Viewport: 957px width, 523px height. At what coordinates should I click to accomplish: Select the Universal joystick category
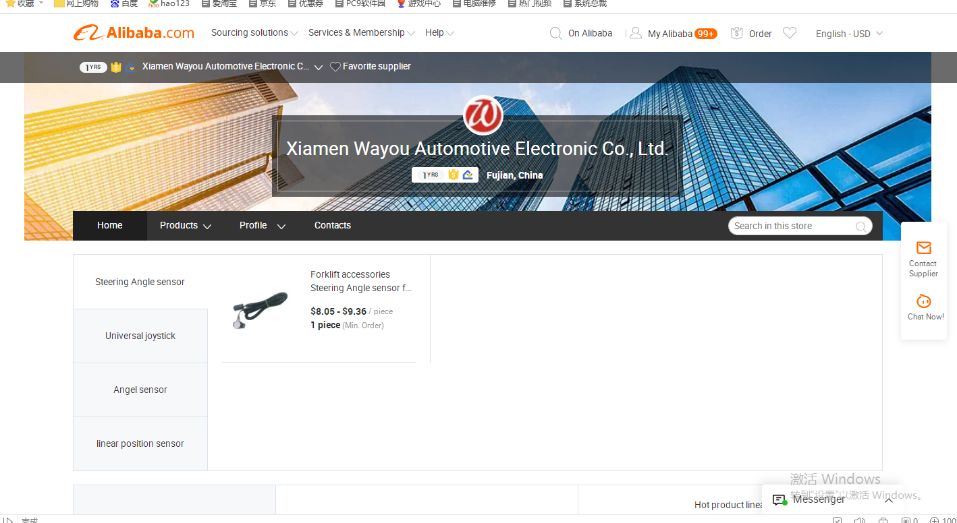pyautogui.click(x=140, y=336)
